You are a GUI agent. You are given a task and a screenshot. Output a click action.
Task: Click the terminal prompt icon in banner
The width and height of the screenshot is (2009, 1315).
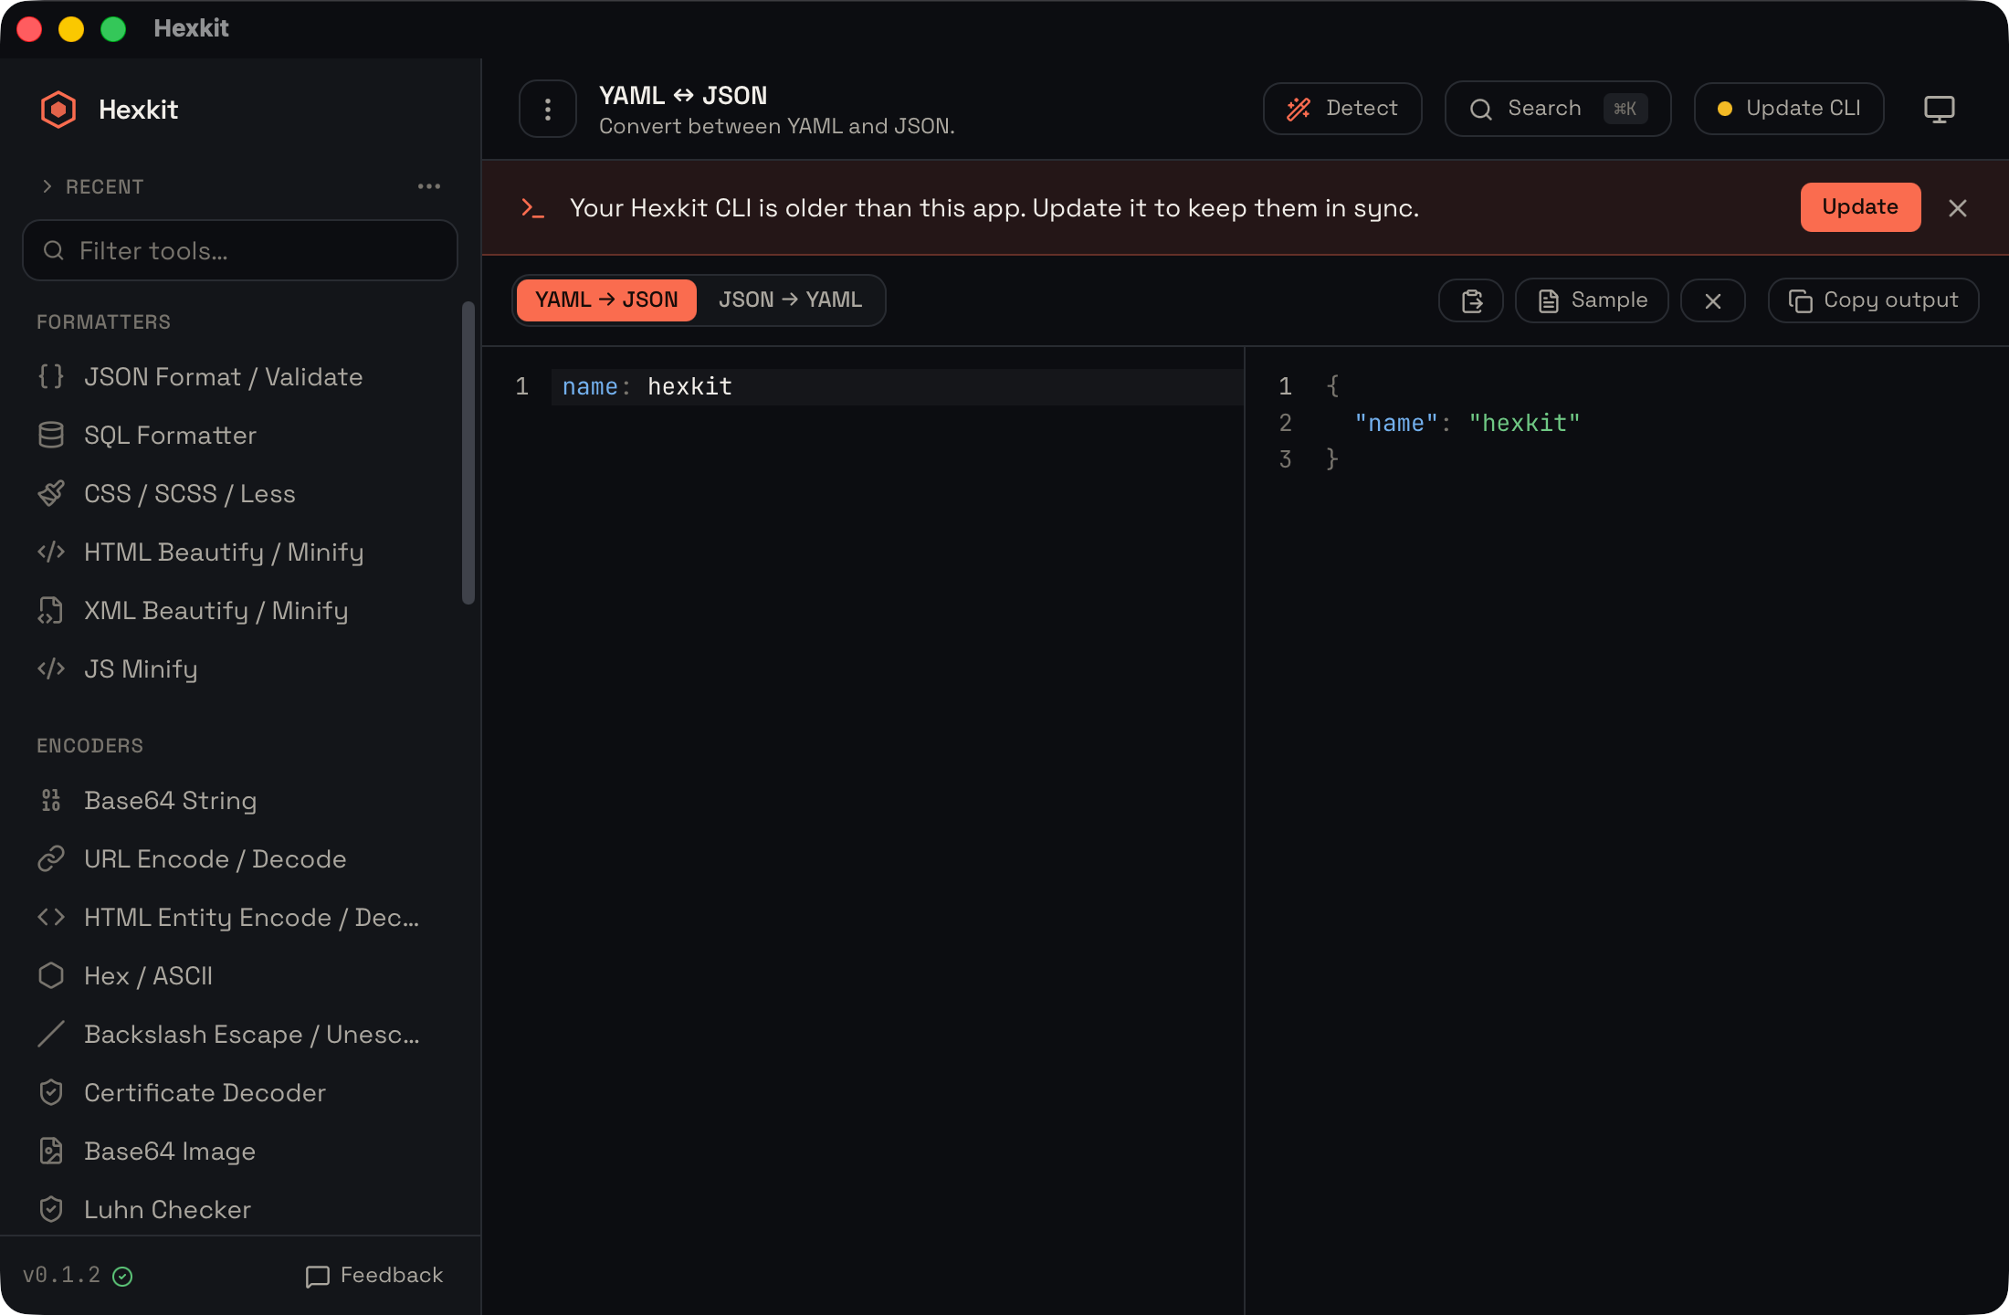532,208
